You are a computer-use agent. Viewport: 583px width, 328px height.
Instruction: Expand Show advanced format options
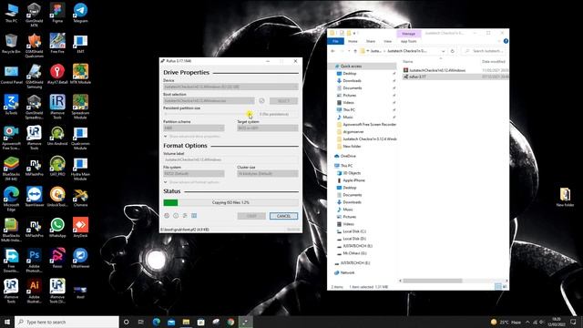(192, 182)
